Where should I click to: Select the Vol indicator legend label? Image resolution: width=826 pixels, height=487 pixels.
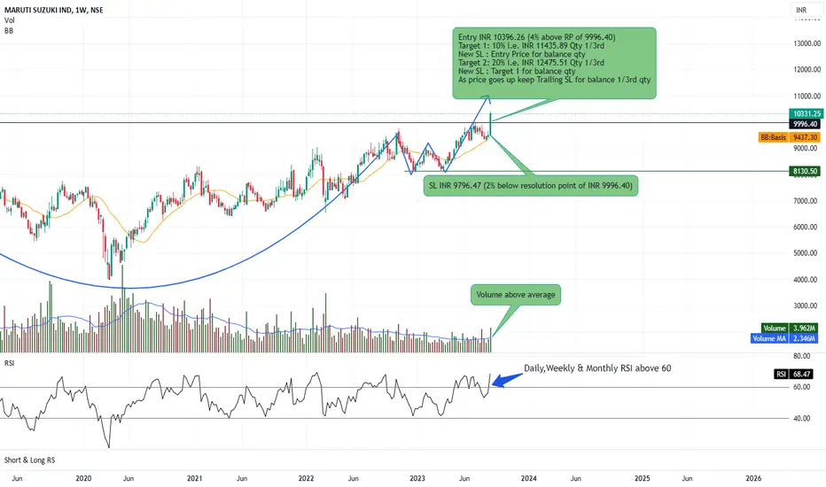[x=10, y=20]
